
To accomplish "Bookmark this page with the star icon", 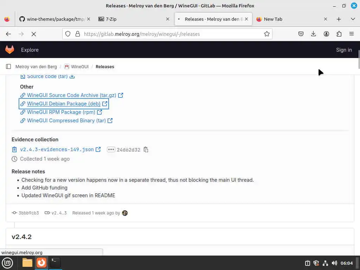I will [266, 34].
